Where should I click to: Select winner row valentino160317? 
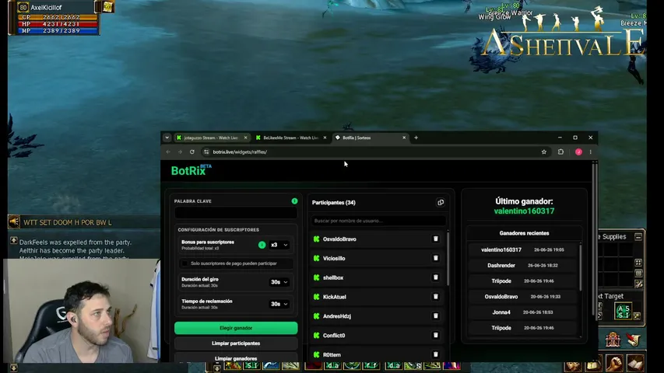(523, 249)
